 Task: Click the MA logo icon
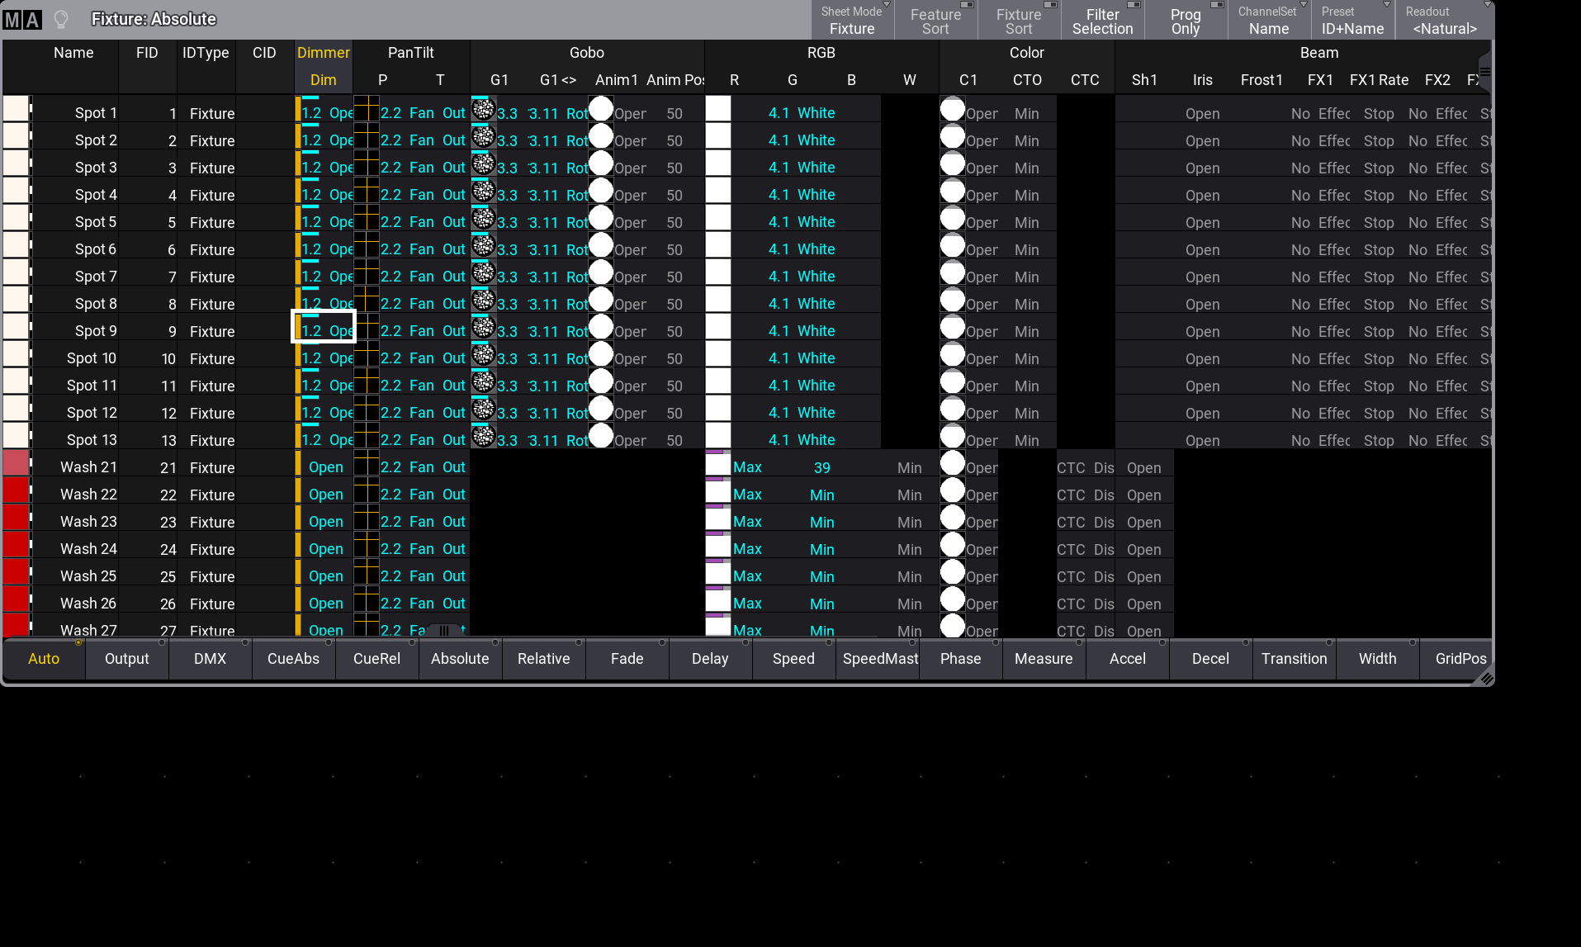click(22, 19)
